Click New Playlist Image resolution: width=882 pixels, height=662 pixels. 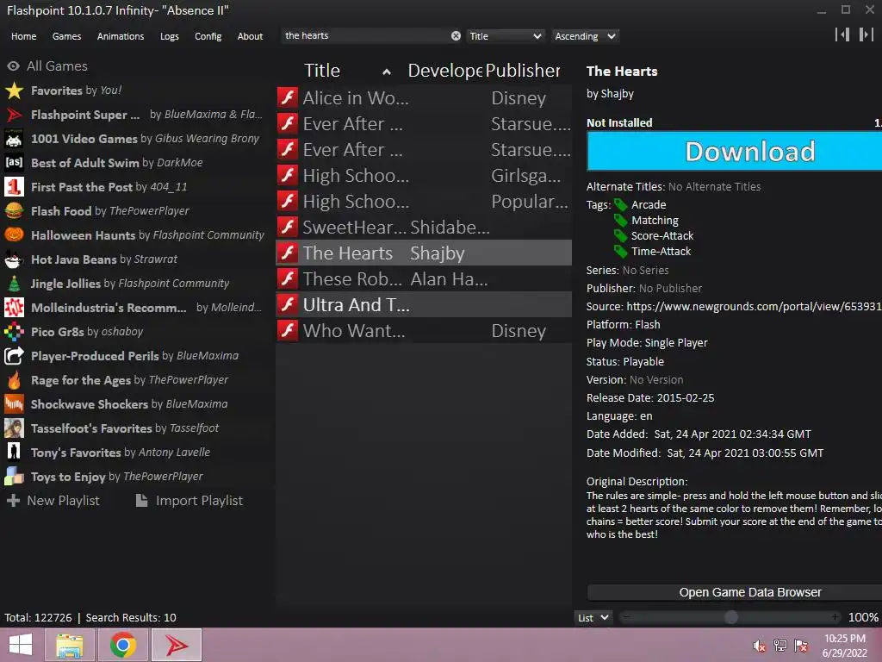(53, 501)
